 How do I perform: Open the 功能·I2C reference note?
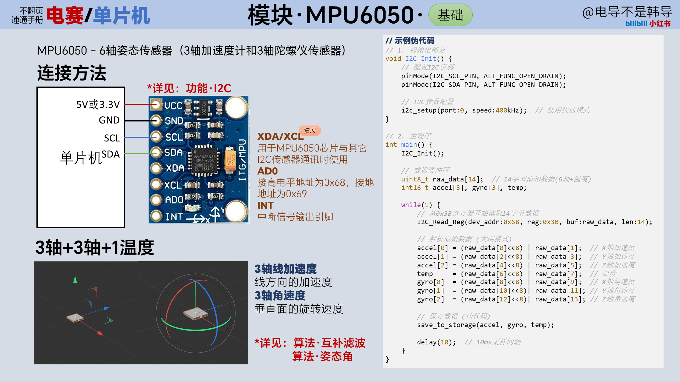pyautogui.click(x=189, y=88)
